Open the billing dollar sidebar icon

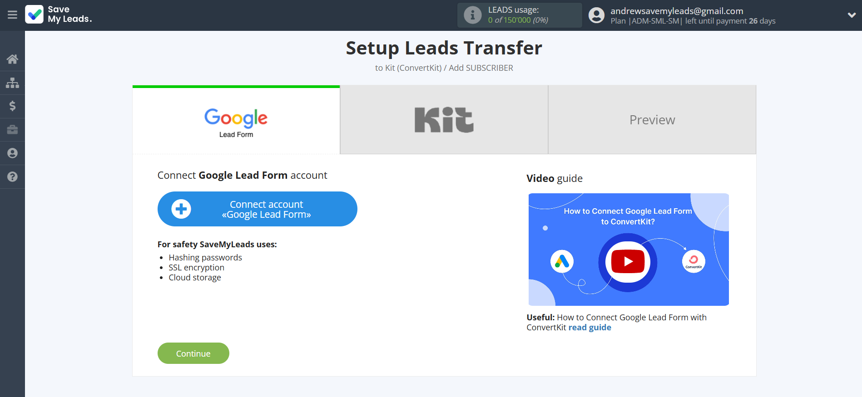(12, 106)
